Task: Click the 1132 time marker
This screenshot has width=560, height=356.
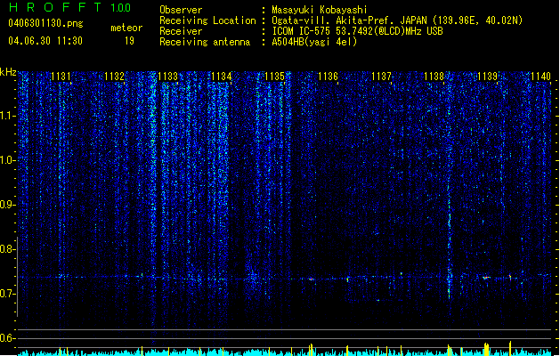Action: pos(114,77)
